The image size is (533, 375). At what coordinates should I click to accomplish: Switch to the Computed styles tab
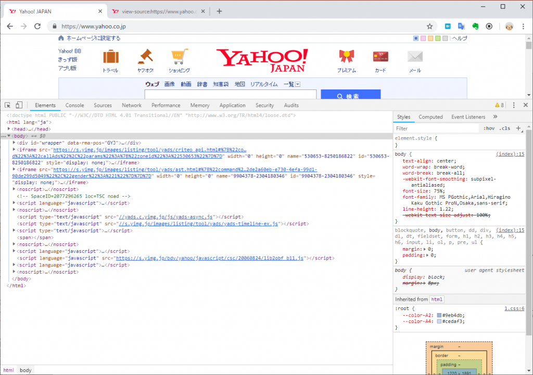[430, 117]
